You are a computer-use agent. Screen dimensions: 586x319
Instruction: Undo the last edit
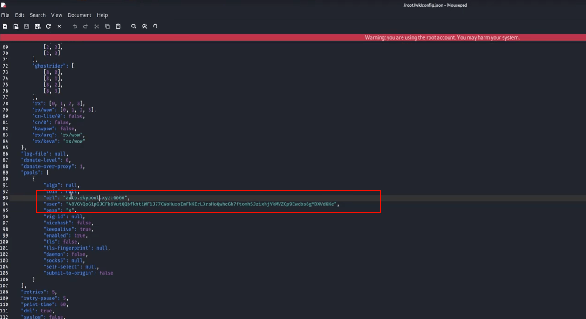click(x=75, y=27)
